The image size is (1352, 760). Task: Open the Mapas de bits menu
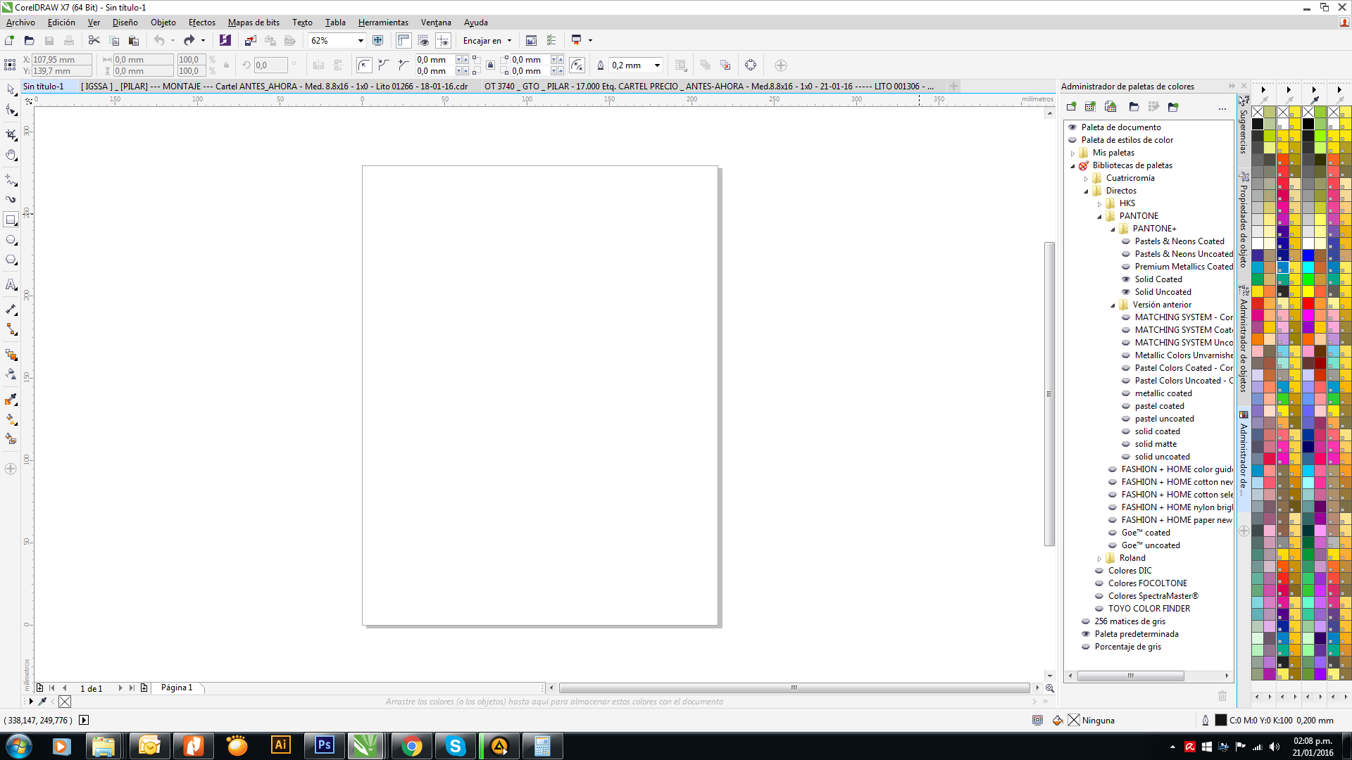[254, 23]
